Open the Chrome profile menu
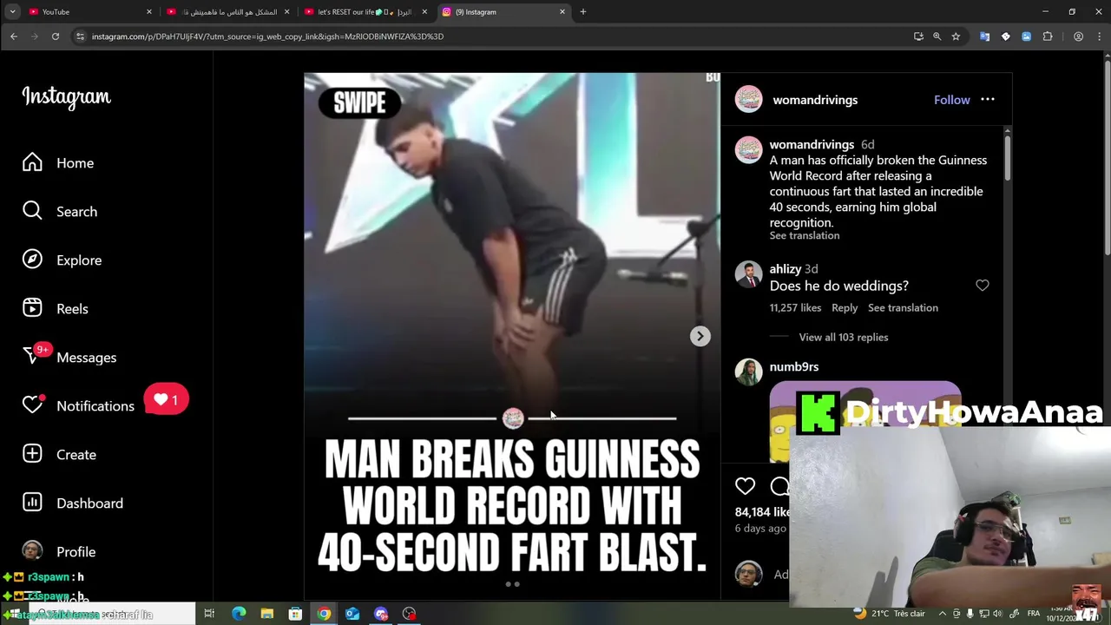Viewport: 1111px width, 625px height. pos(1078,36)
